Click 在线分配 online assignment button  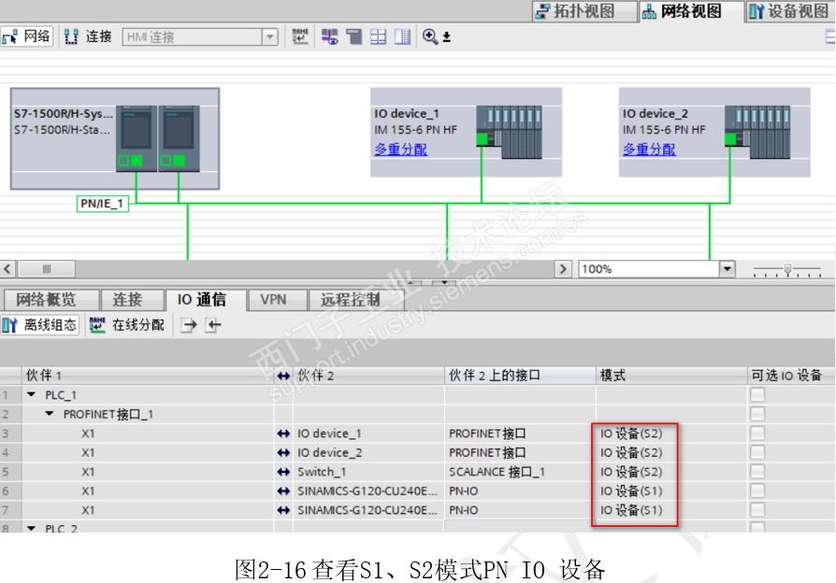(127, 324)
